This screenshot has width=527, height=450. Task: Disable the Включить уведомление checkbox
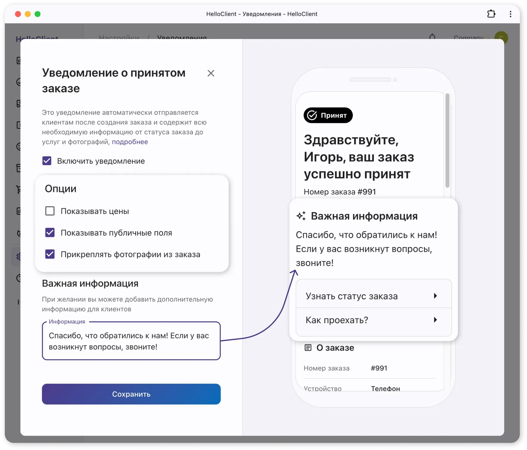(46, 161)
